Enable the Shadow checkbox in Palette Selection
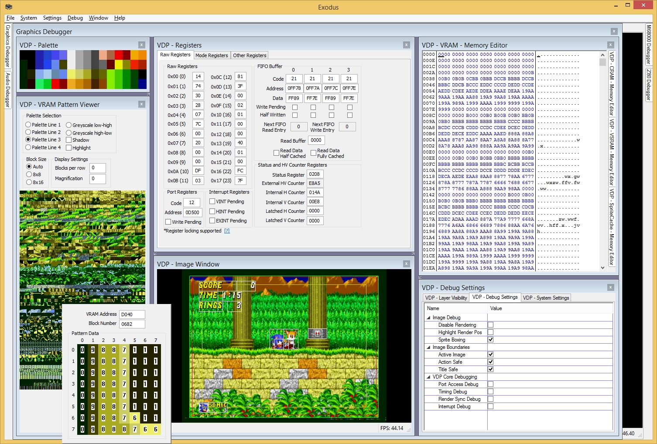 [x=69, y=140]
